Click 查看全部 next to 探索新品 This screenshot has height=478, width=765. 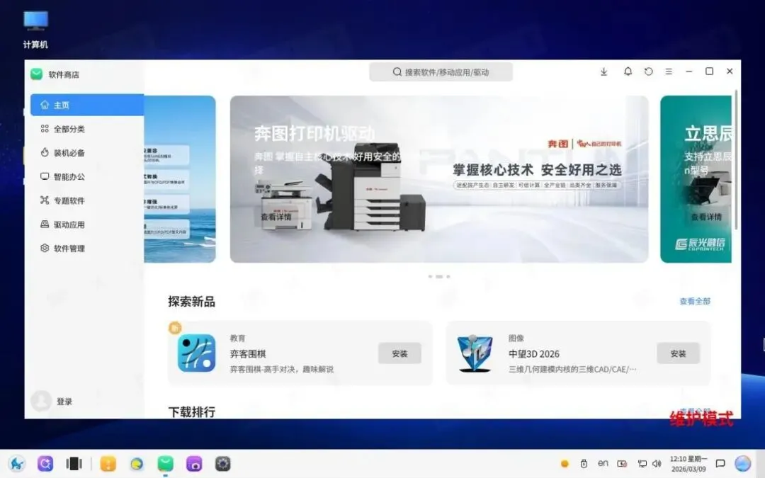coord(695,302)
